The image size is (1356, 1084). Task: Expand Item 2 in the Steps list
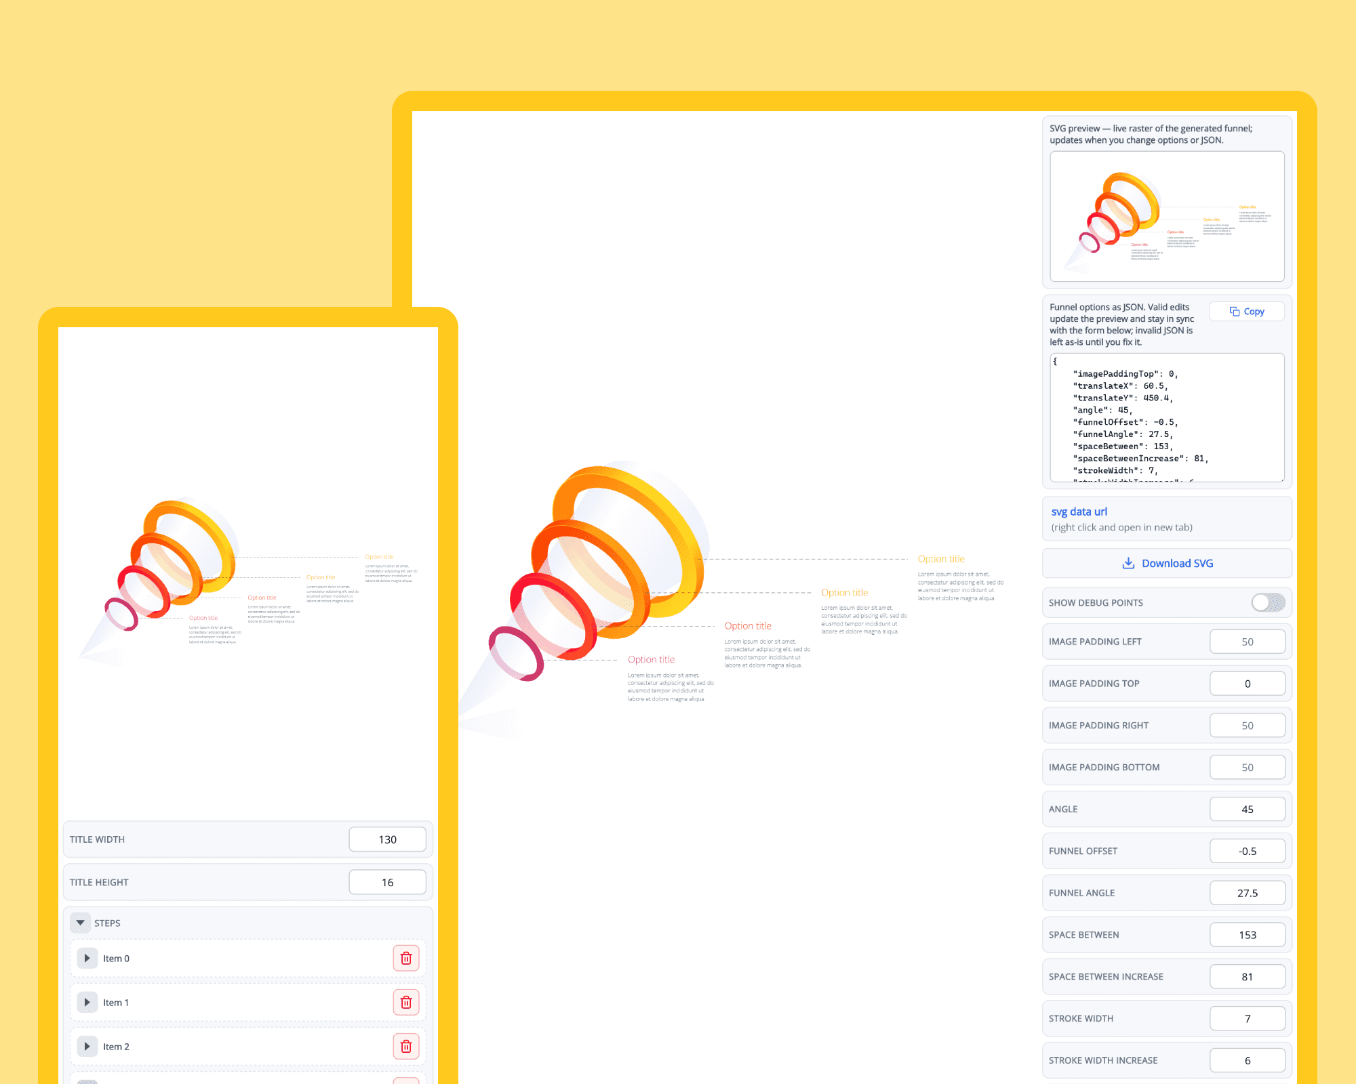(x=87, y=1046)
